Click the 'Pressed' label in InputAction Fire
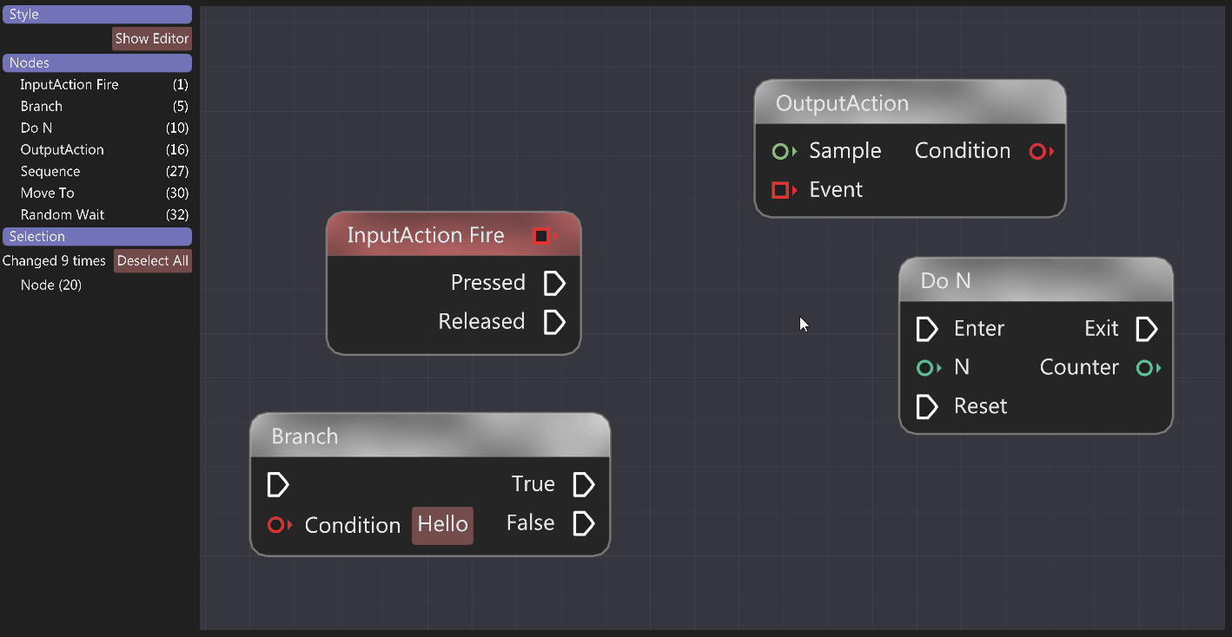Viewport: 1232px width, 637px height. point(488,283)
